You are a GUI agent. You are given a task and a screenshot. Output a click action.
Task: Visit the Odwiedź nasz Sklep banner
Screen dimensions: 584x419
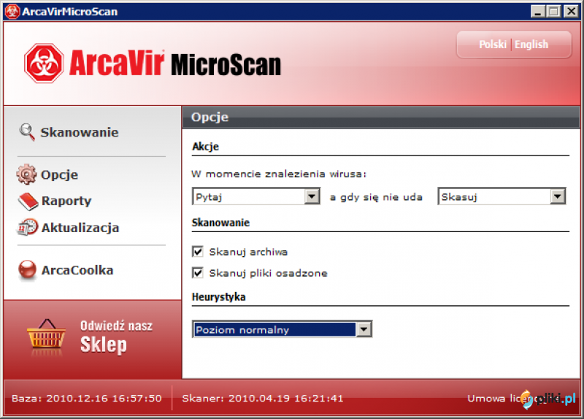click(93, 339)
